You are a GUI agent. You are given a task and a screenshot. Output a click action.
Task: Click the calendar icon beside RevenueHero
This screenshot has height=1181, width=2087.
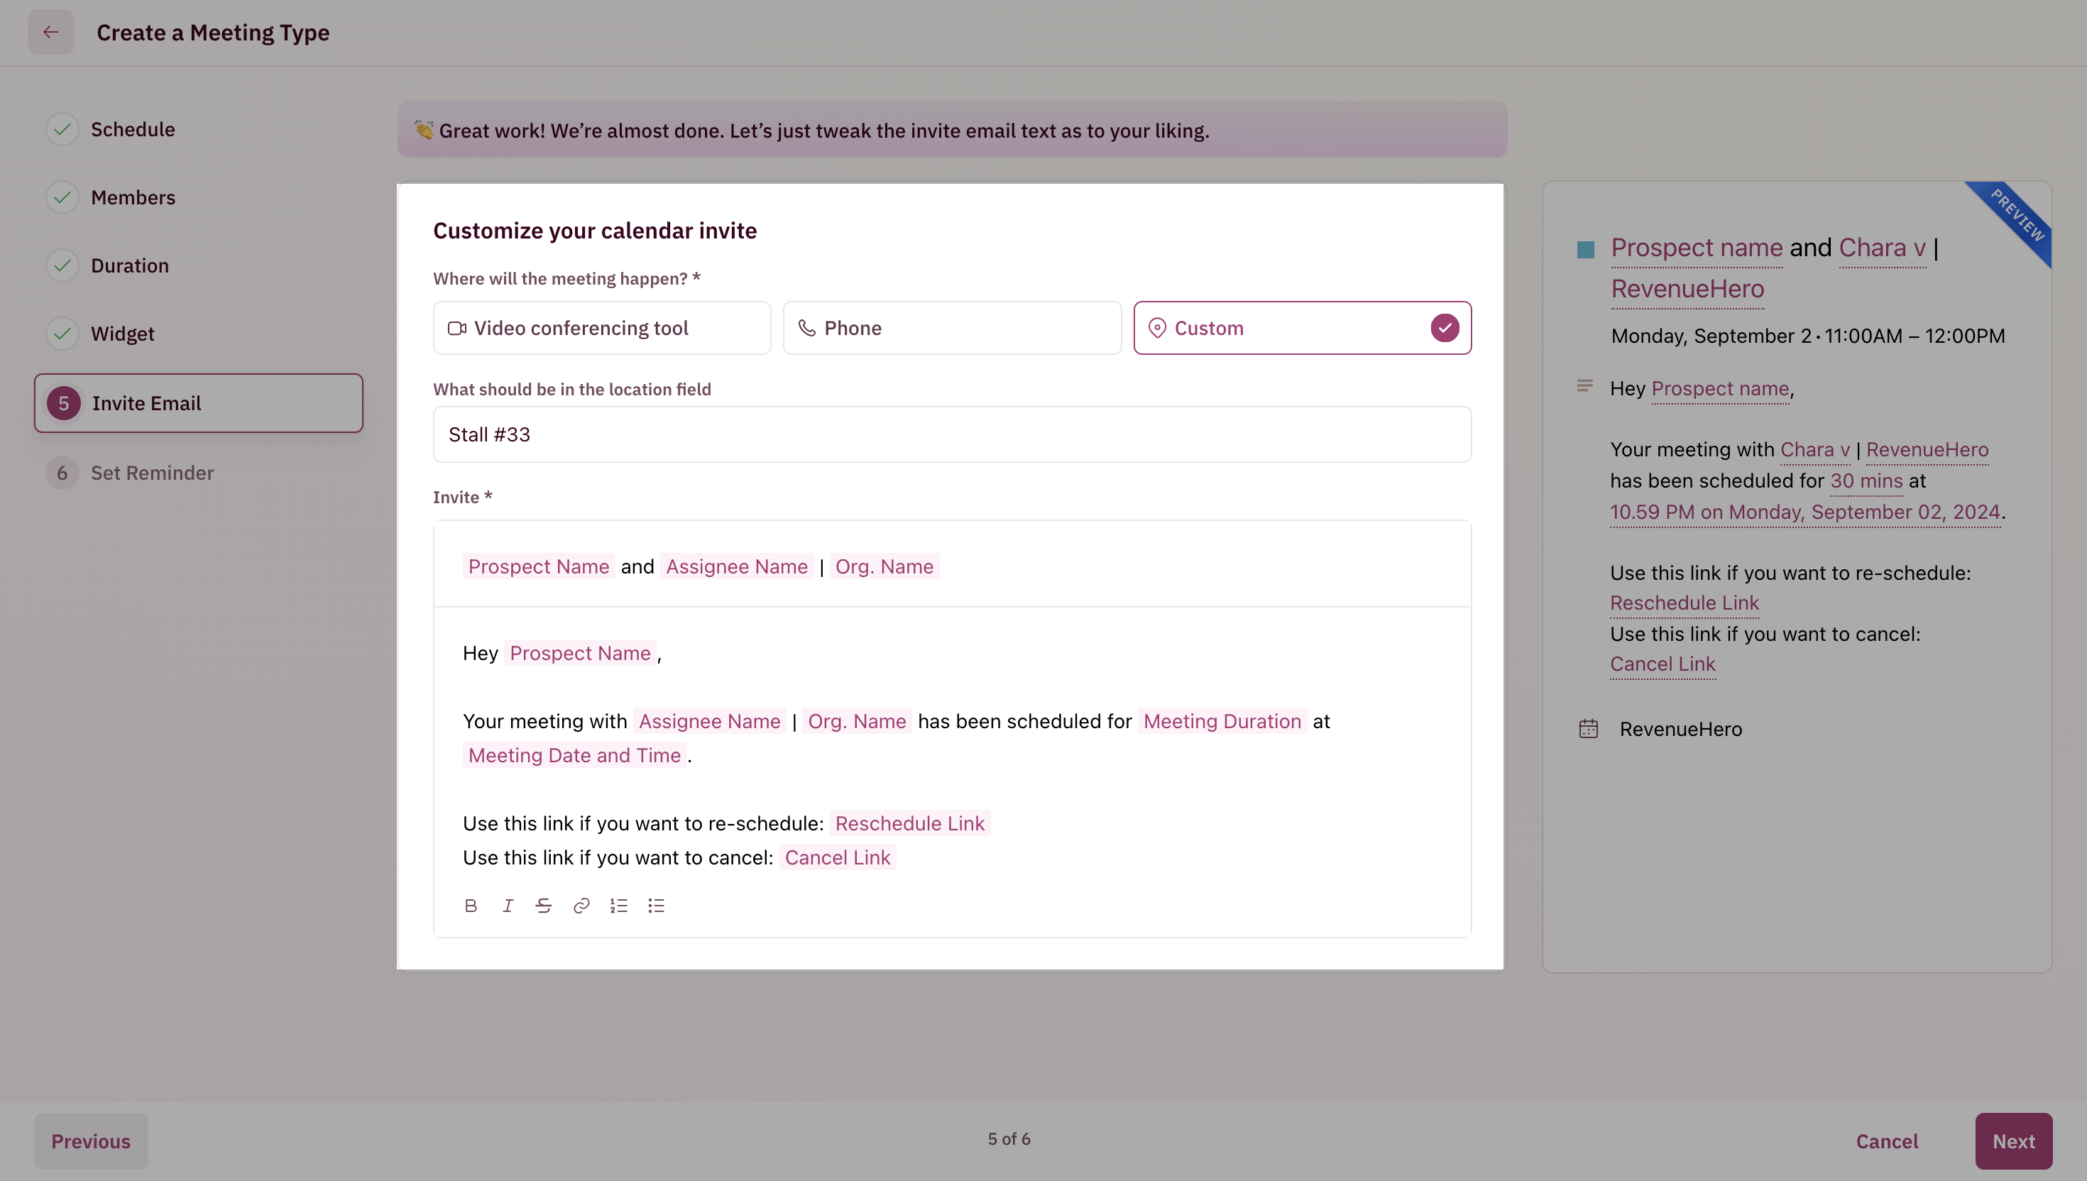1588,729
